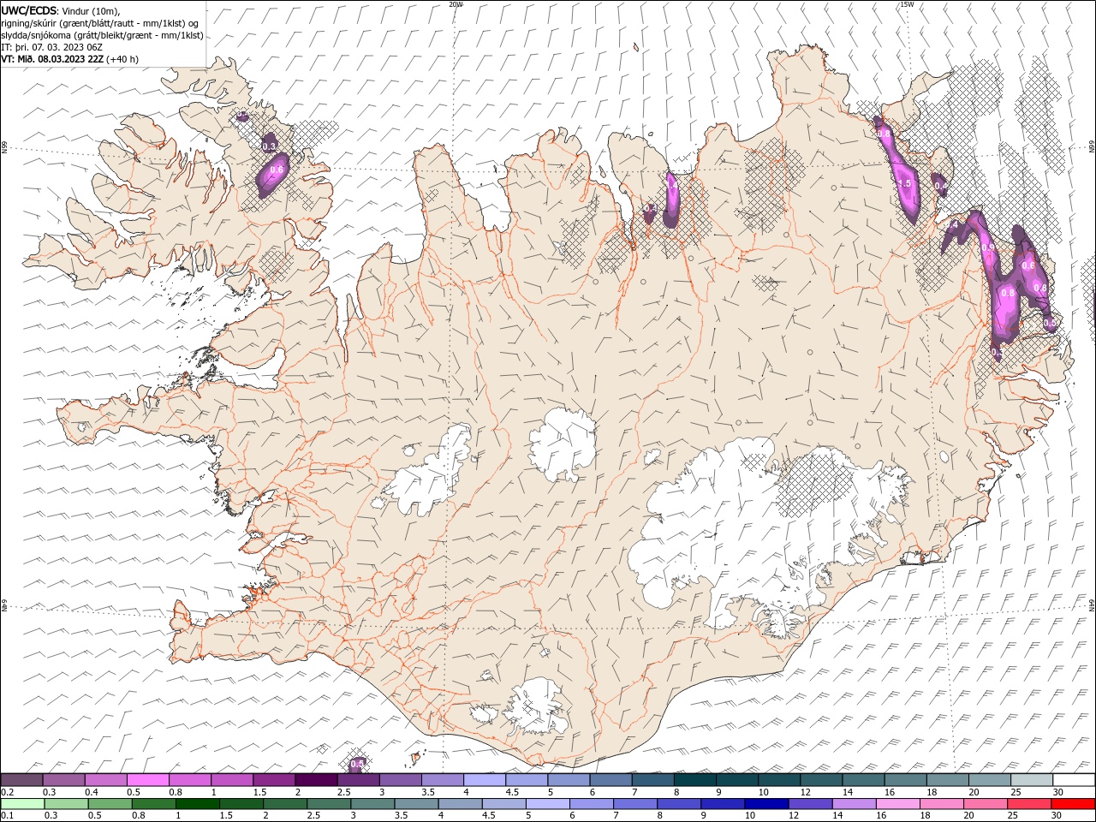Click the 0.5 medium green swatch, bottom row
Image resolution: width=1096 pixels, height=822 pixels.
point(110,804)
